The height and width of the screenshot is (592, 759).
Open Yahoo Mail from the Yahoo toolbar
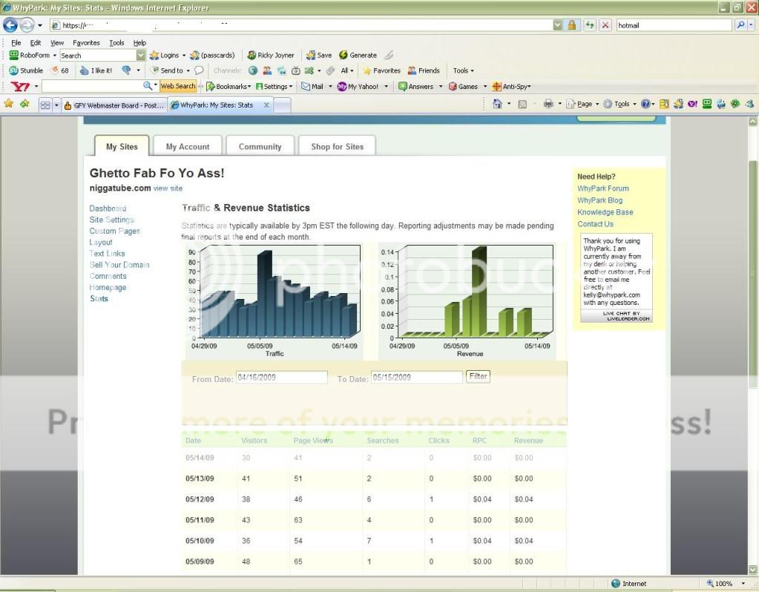[312, 87]
